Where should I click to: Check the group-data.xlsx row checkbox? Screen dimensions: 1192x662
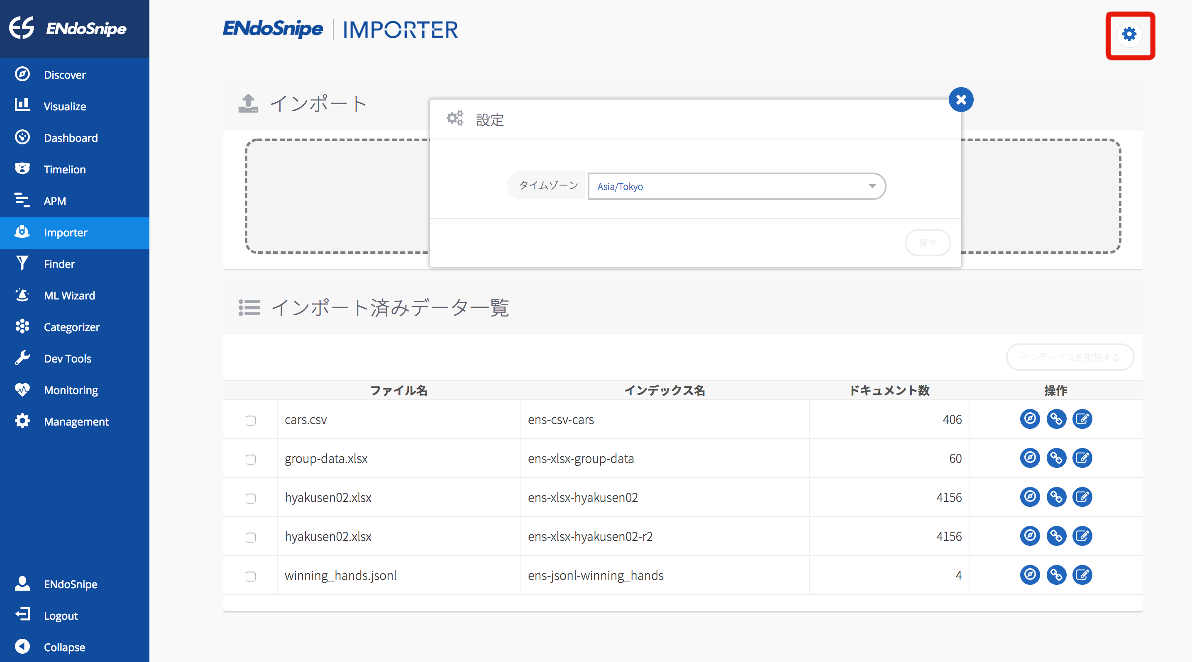pyautogui.click(x=250, y=459)
